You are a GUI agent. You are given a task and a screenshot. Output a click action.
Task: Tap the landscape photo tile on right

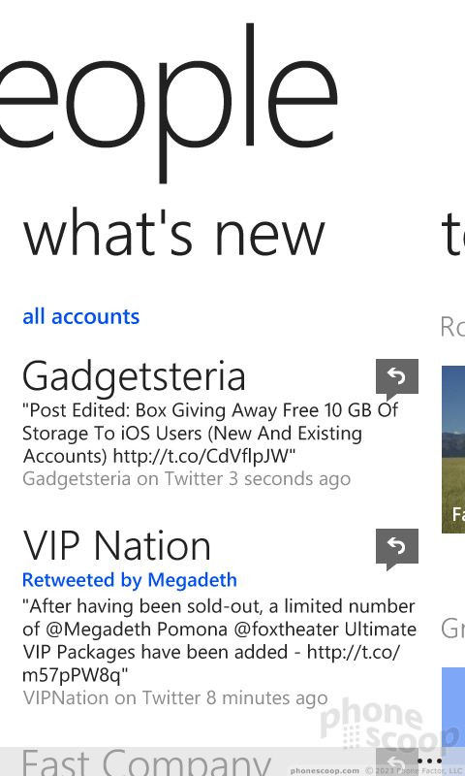coord(453,449)
